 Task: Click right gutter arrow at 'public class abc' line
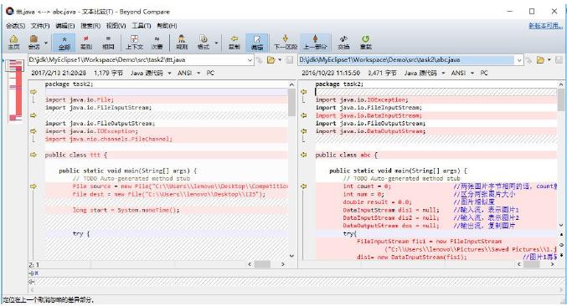point(304,155)
